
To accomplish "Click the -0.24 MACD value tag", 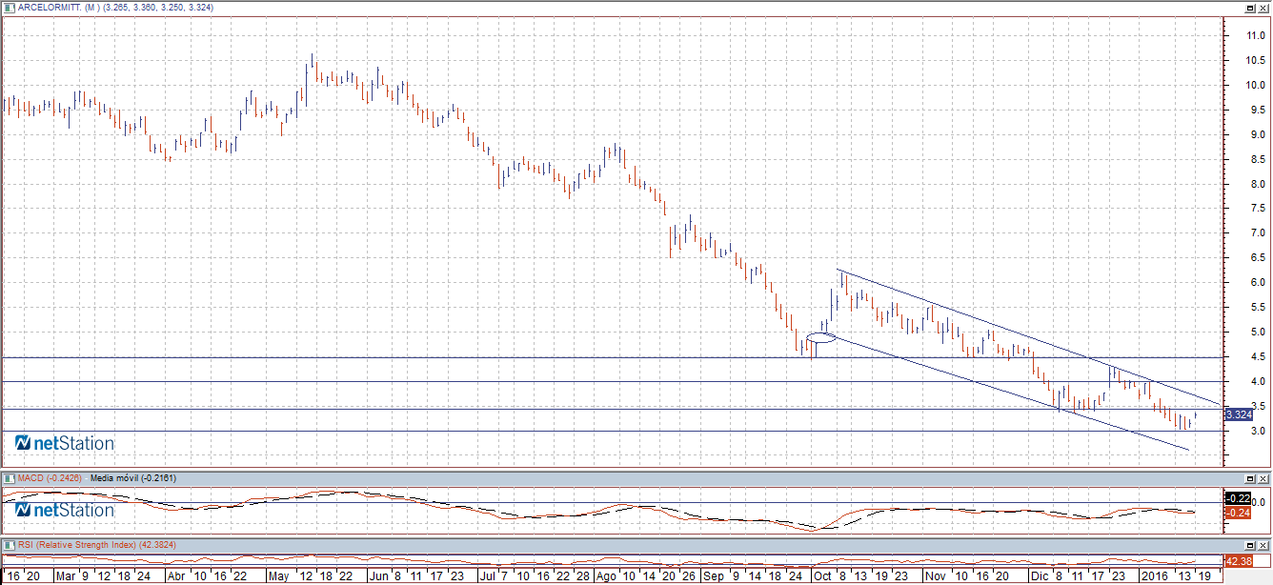I will tap(1238, 513).
